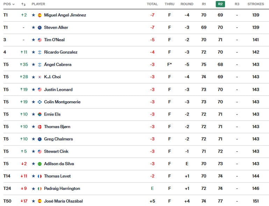The image size is (269, 206).
Task: Click the Spain flag beside Miguel Angel Jiménez
Action: pyautogui.click(x=39, y=15)
